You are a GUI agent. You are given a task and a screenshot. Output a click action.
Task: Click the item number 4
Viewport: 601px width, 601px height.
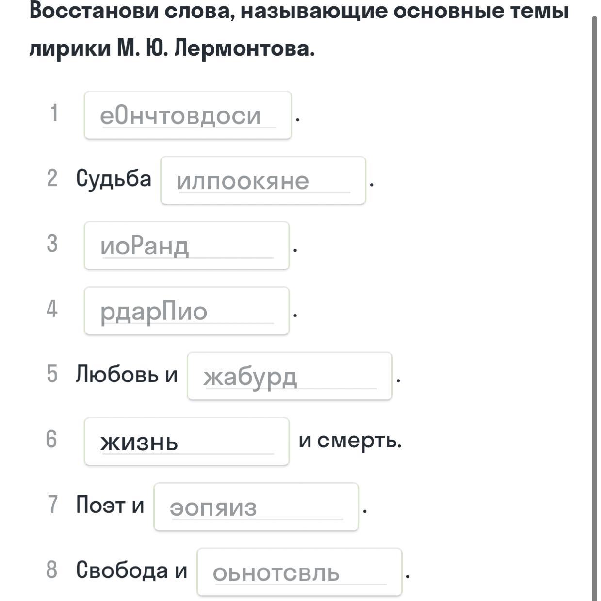[52, 309]
